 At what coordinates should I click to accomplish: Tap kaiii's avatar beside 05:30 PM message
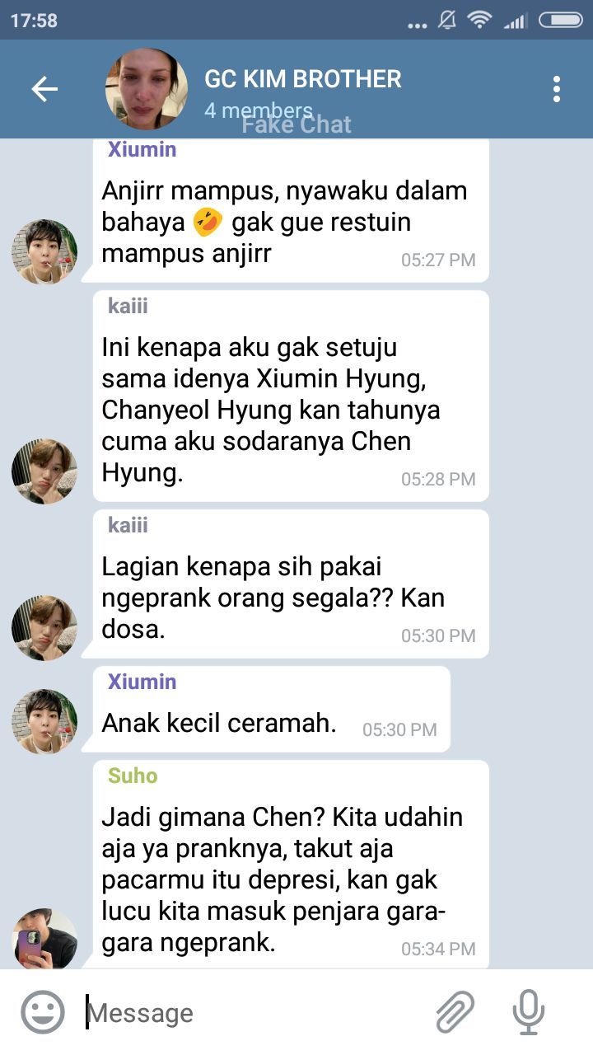coord(44,628)
